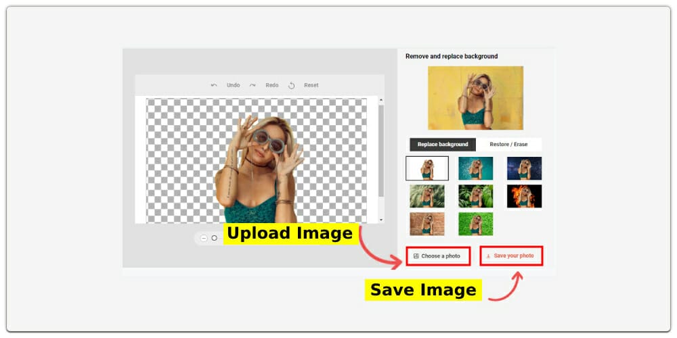Open the Restore / Erase tab
Screen dimensions: 677x338
tap(508, 145)
